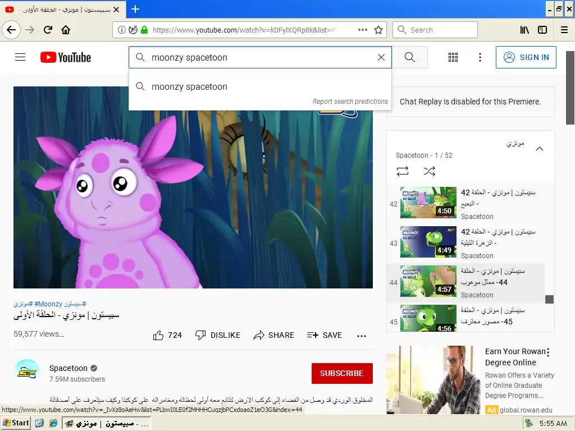Open playlist episode 45 thumbnail
The image size is (575, 431).
pyautogui.click(x=428, y=318)
